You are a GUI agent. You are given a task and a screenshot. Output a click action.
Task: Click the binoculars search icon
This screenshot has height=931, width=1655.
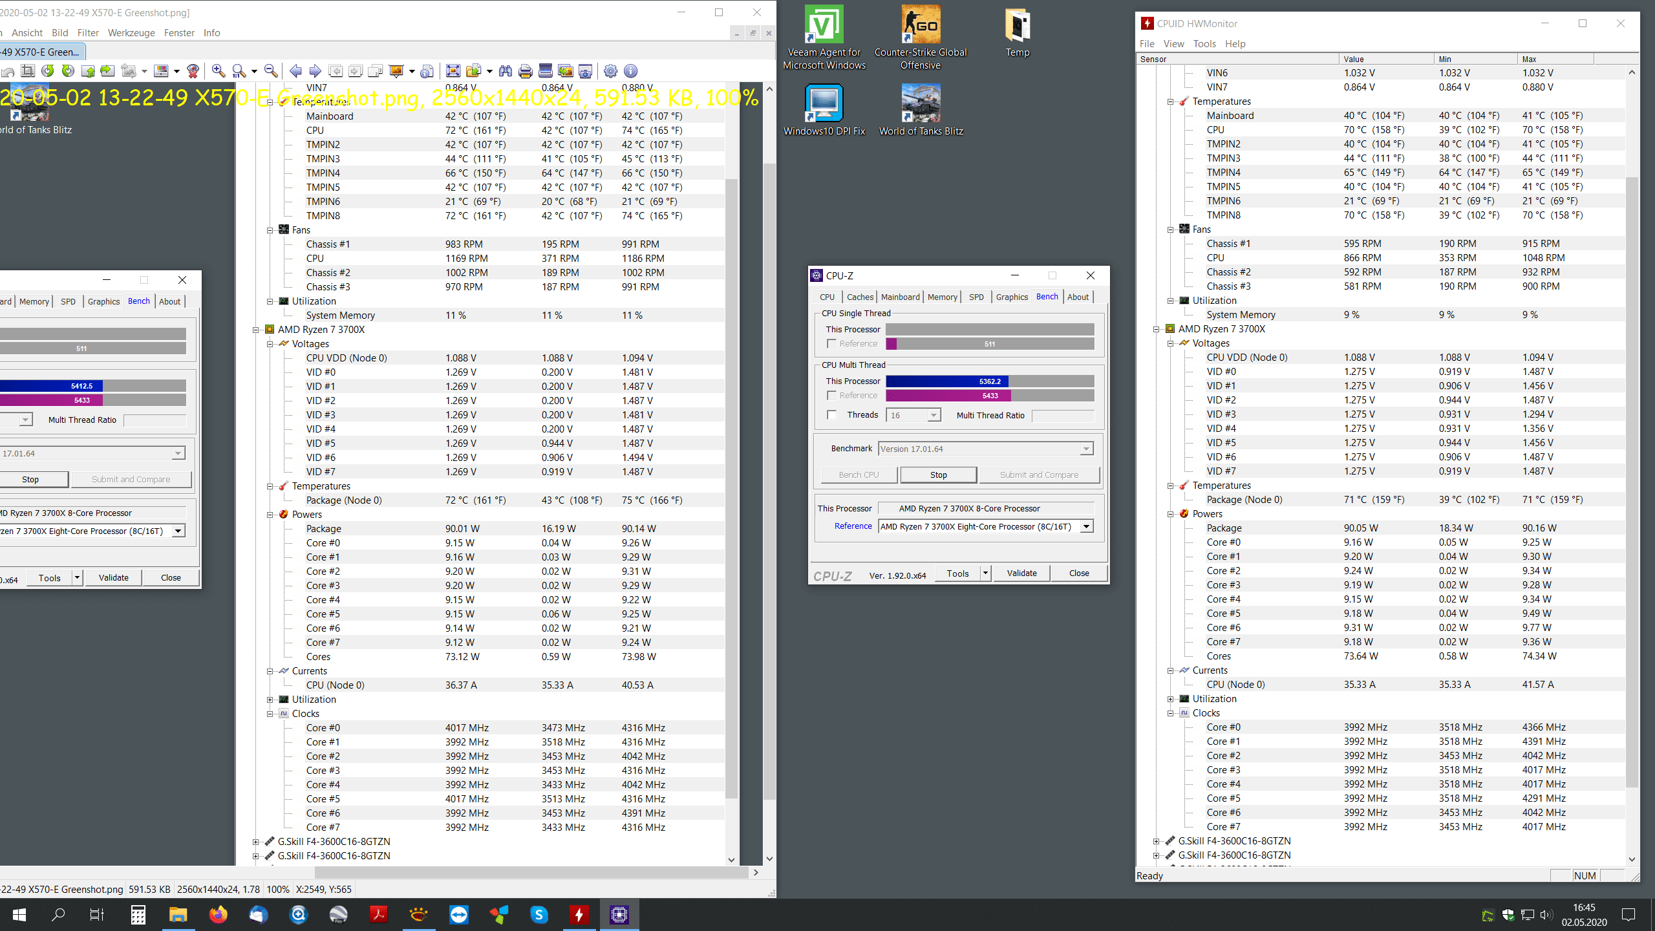pos(505,70)
